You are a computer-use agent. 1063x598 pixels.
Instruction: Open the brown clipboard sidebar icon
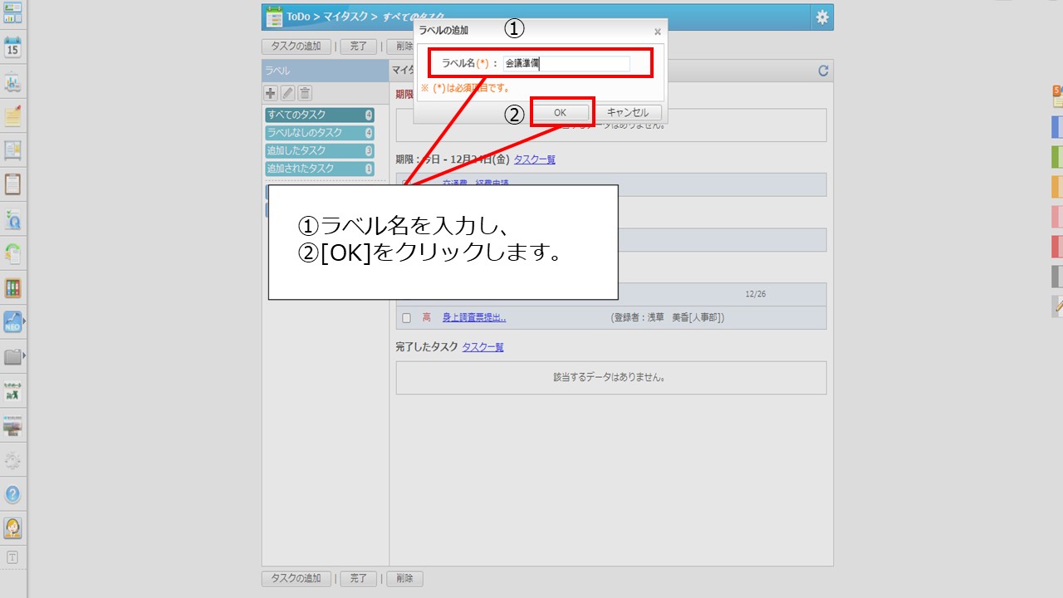(12, 184)
